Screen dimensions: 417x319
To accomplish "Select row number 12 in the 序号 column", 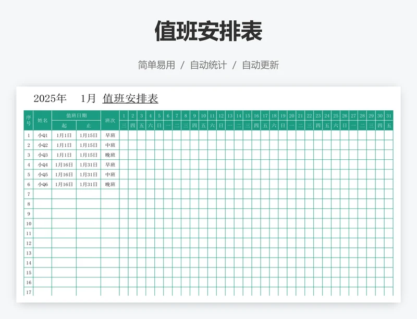I will pyautogui.click(x=29, y=244).
